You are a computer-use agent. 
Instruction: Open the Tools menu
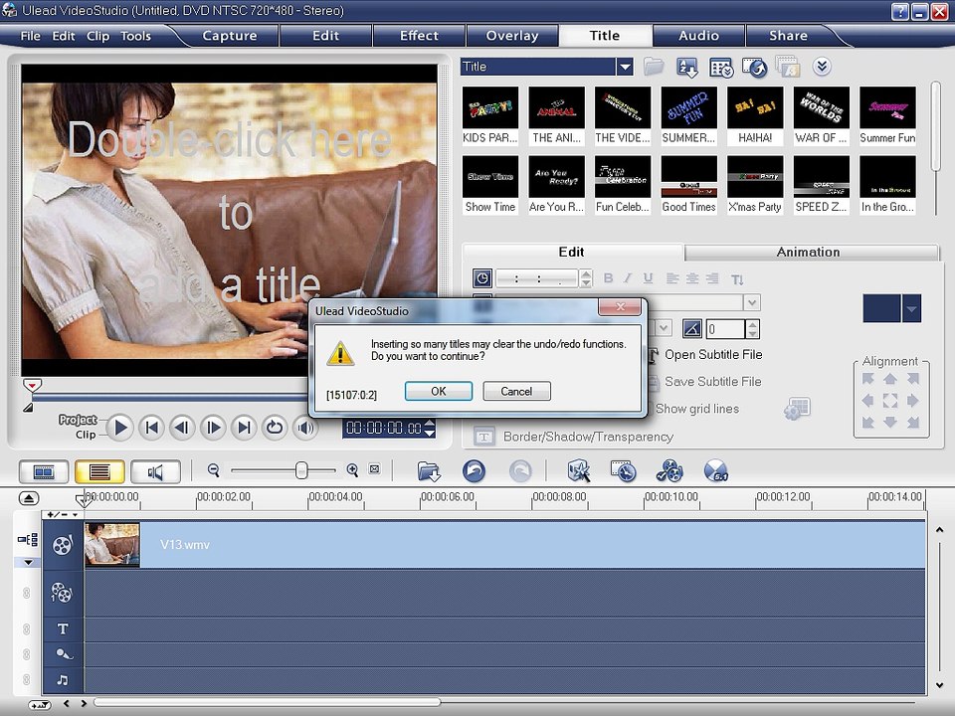[135, 36]
